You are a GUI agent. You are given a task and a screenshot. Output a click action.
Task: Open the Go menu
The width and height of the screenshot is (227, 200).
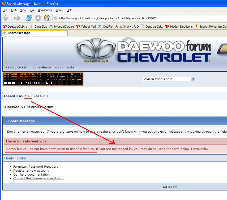(32, 10)
